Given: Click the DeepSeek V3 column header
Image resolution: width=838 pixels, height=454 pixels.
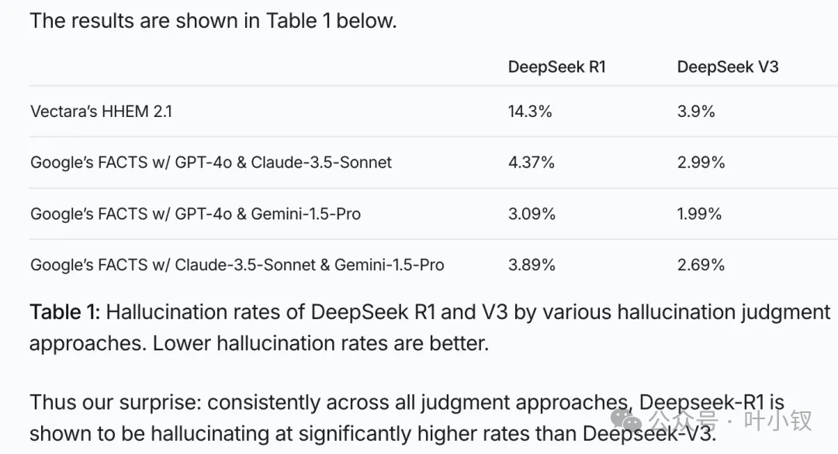Looking at the screenshot, I should click(x=727, y=67).
